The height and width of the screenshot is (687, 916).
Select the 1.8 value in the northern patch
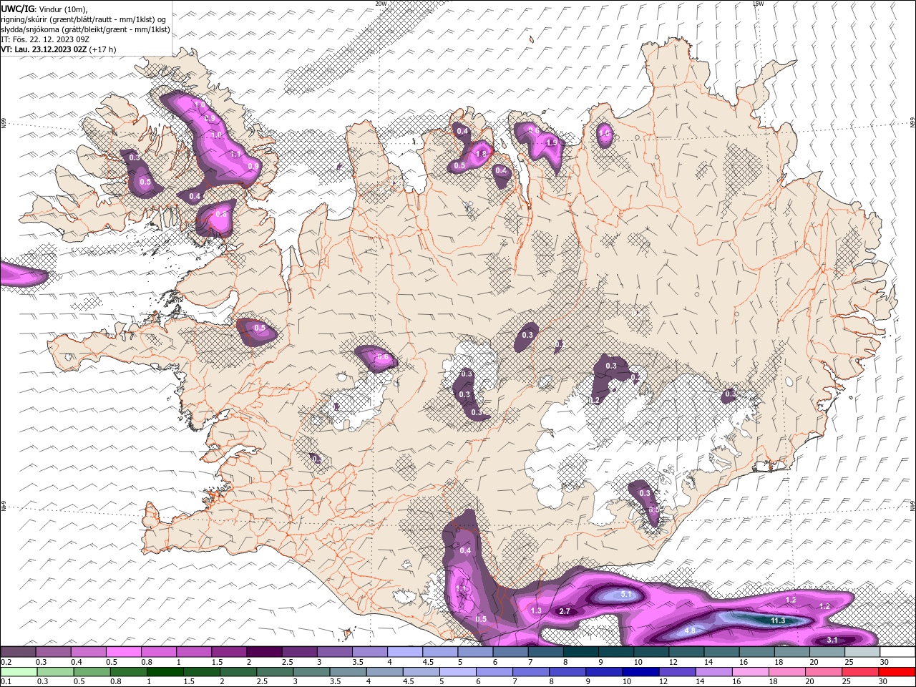[x=481, y=154]
